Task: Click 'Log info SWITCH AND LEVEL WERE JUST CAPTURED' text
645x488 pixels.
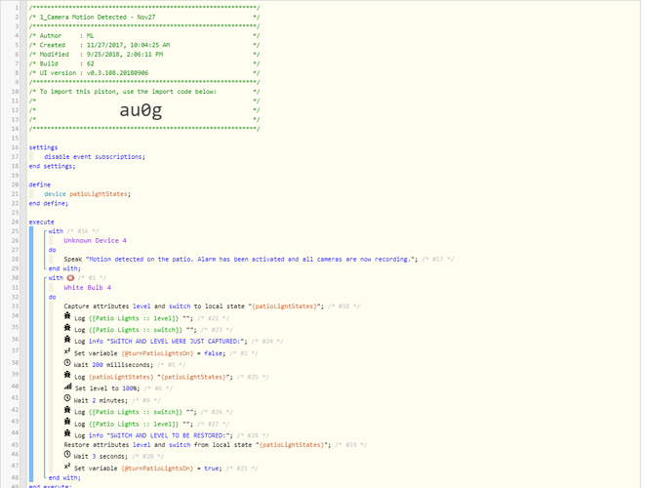Action: coord(161,341)
